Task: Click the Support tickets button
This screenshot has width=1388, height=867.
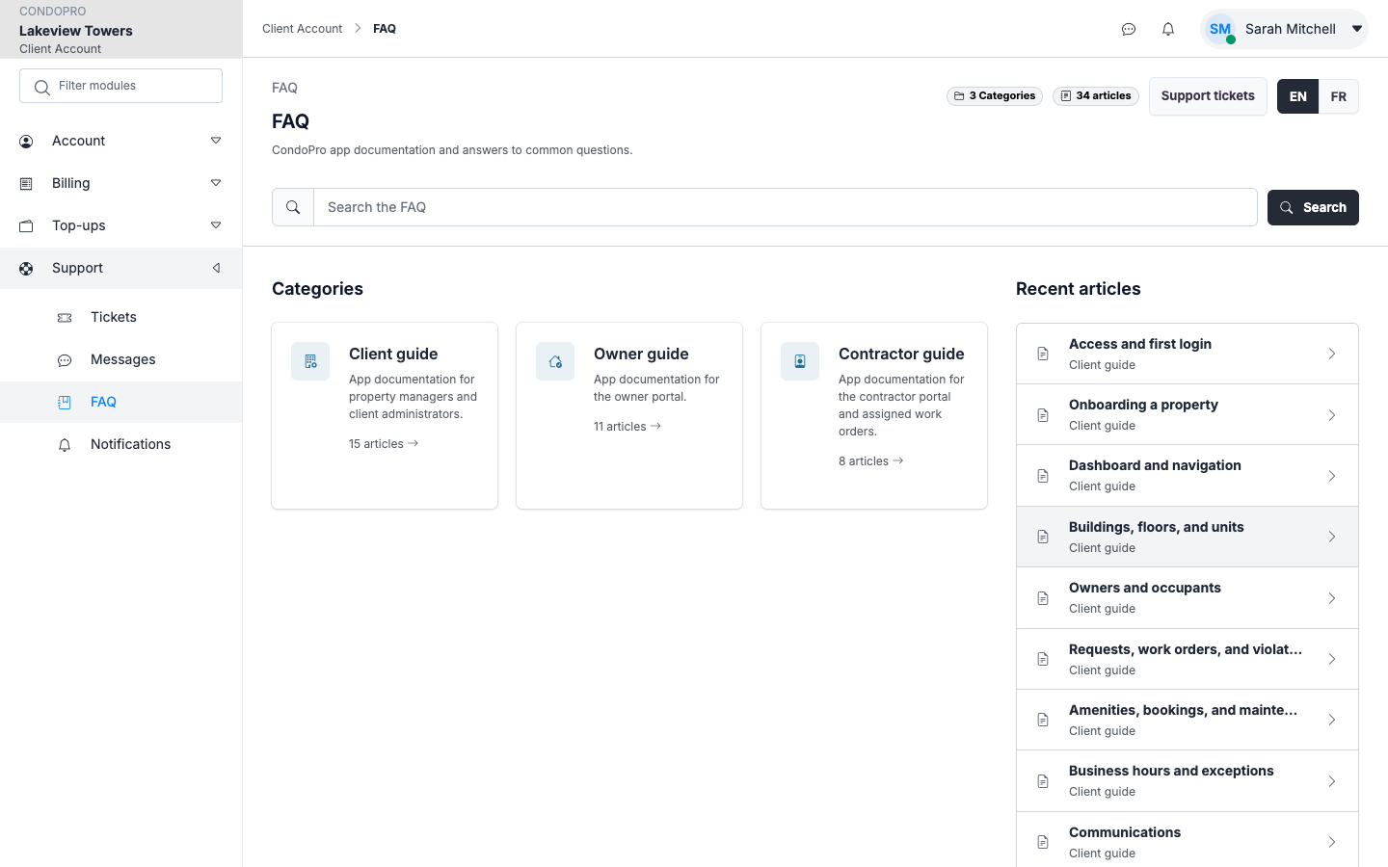Action: click(x=1208, y=96)
